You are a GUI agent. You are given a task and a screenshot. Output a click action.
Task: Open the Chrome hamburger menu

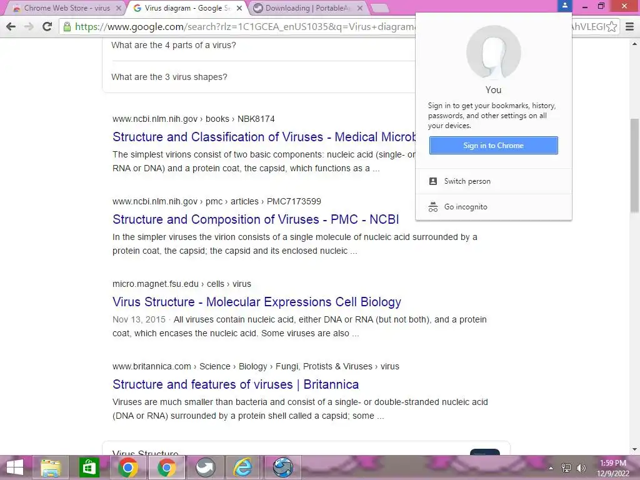pos(630,27)
